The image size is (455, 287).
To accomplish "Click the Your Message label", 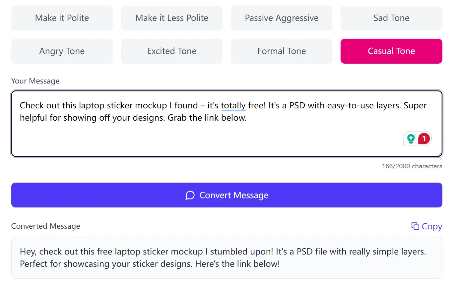I will (x=35, y=81).
